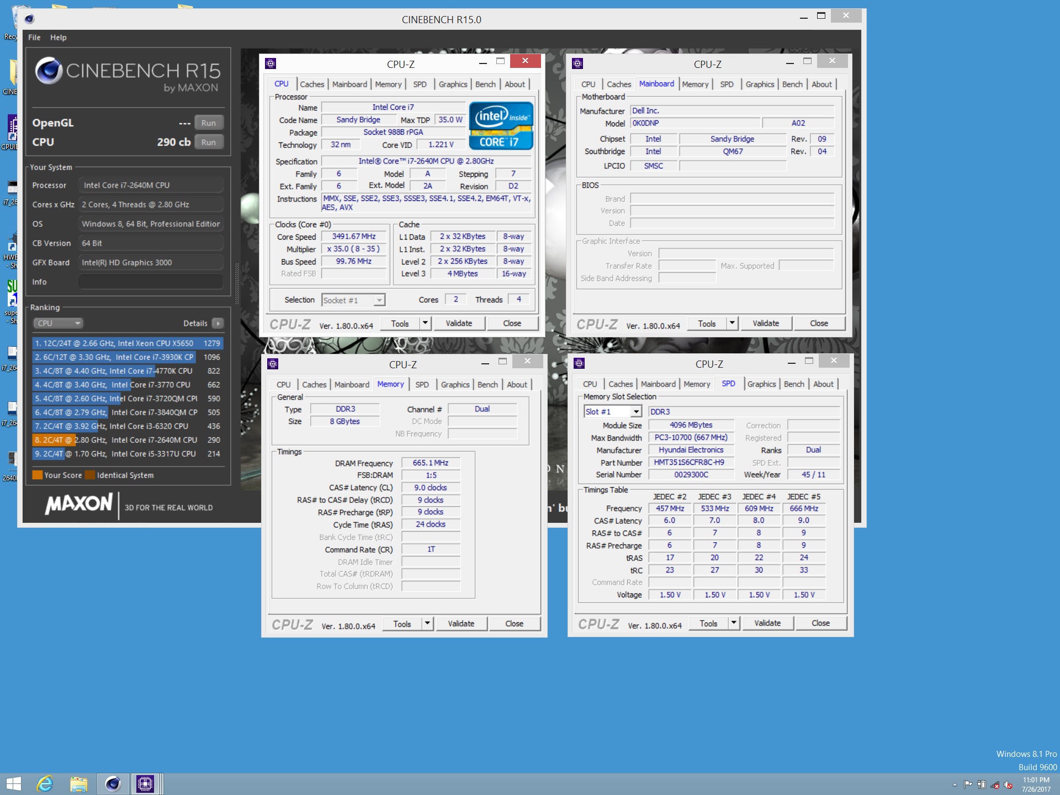Select About tab in SPD window
This screenshot has height=795, width=1060.
pos(823,384)
